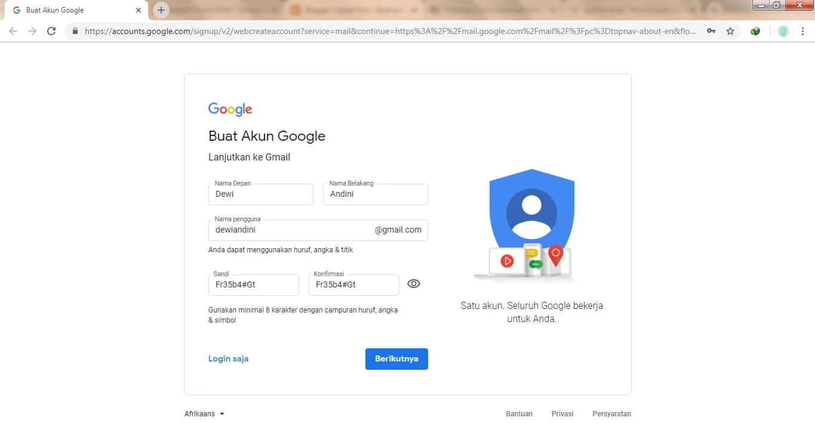Image resolution: width=815 pixels, height=433 pixels.
Task: Click the '@gmail.com' suffix text
Action: (x=398, y=230)
